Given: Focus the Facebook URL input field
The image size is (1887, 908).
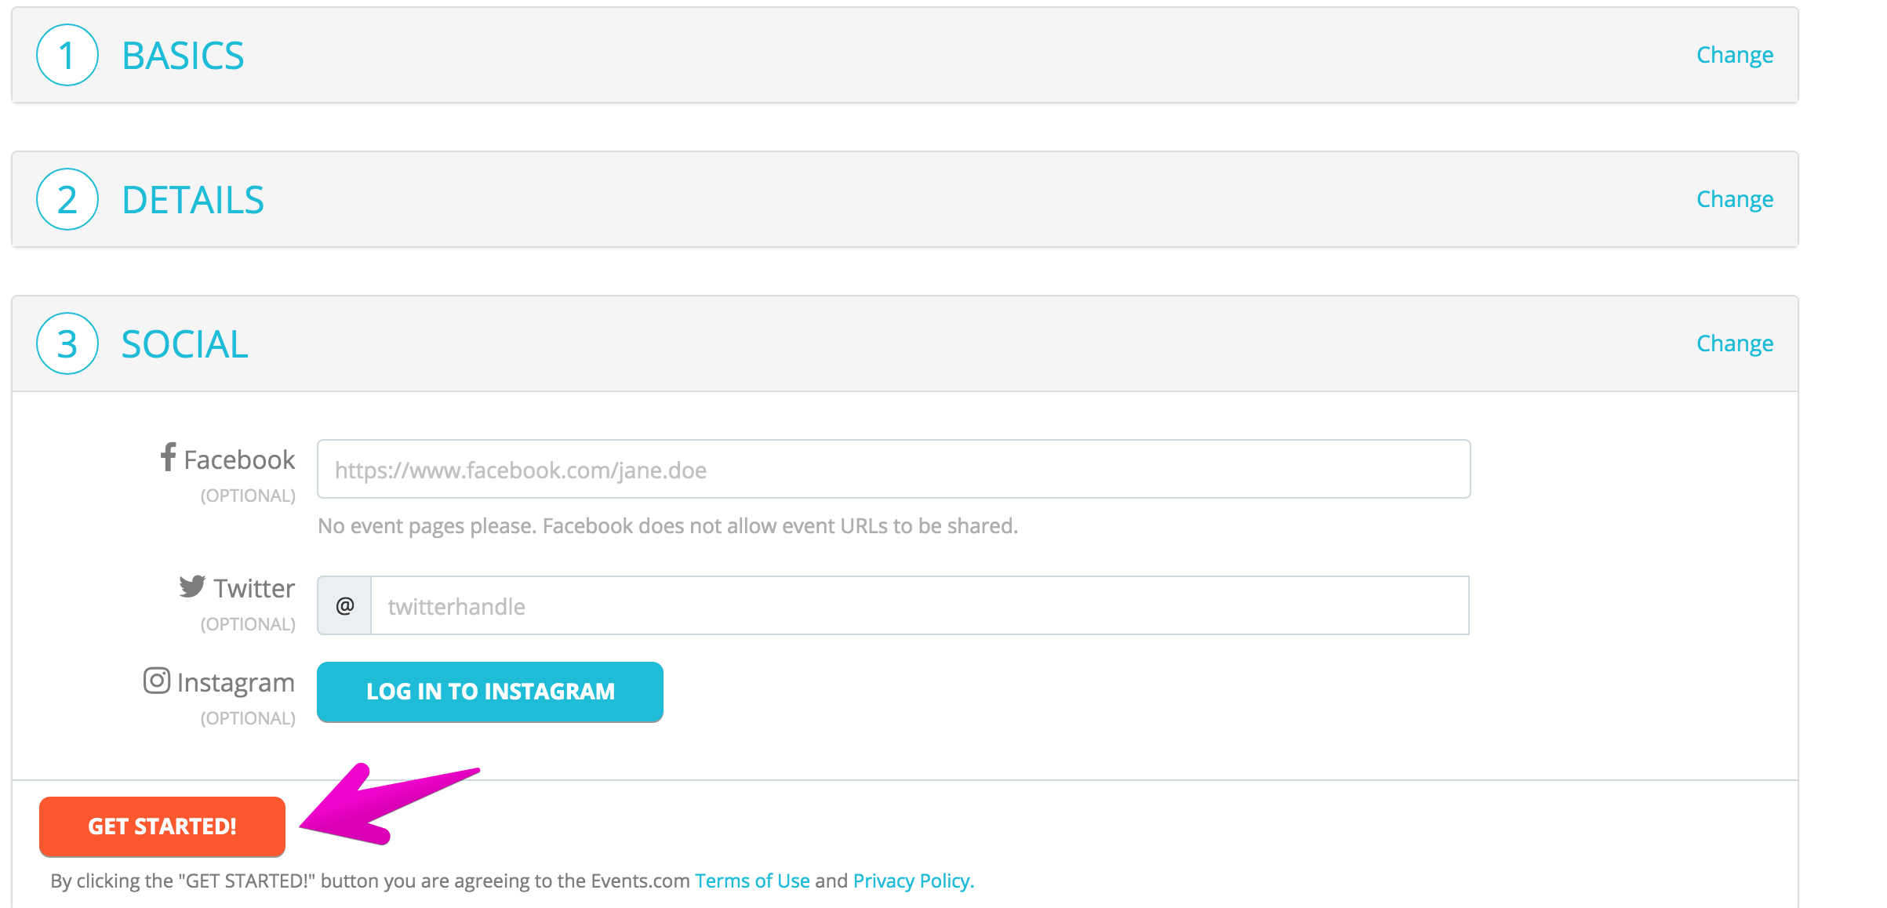Looking at the screenshot, I should pyautogui.click(x=894, y=469).
